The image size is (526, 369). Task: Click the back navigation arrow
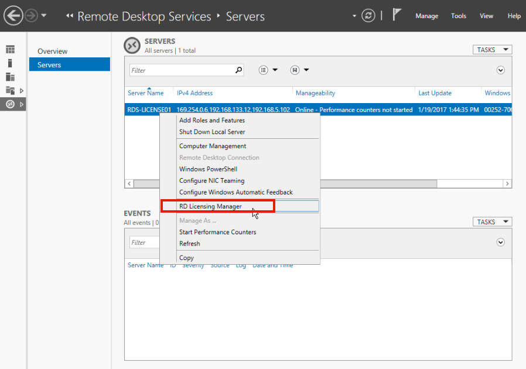(13, 16)
